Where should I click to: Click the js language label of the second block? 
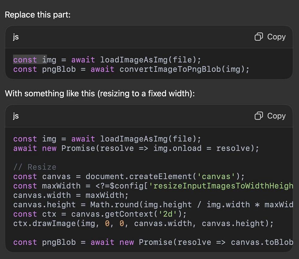16,116
